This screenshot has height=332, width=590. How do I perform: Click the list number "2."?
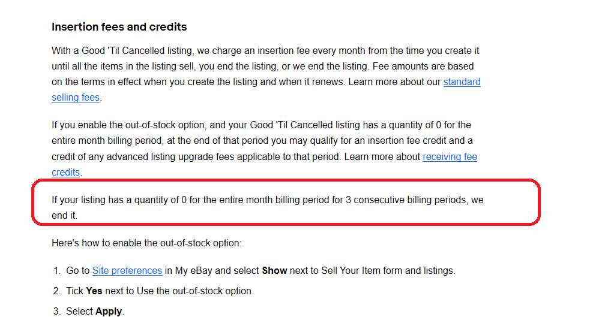tap(57, 291)
